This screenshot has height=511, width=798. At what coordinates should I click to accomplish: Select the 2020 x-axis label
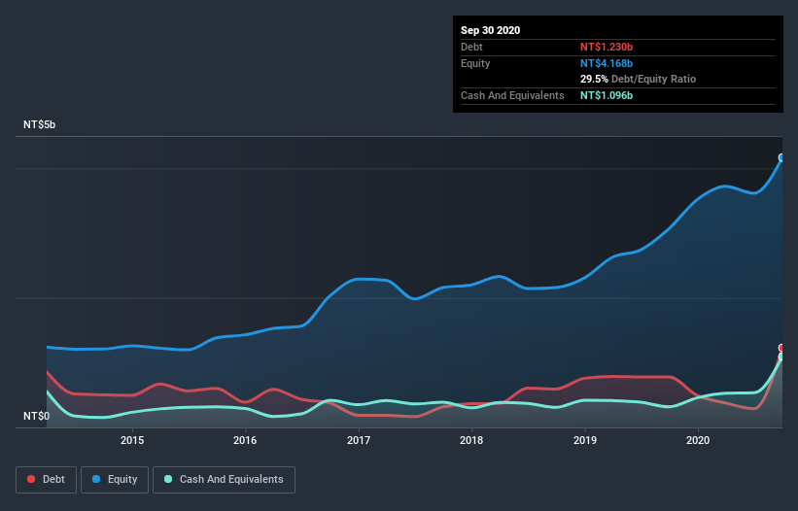[698, 440]
